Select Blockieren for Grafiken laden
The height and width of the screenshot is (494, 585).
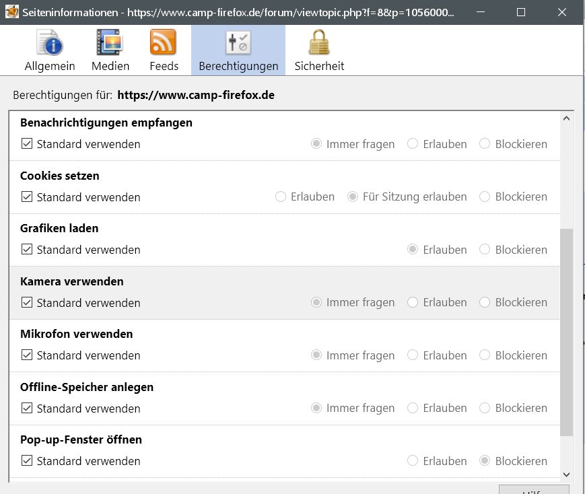pos(485,249)
